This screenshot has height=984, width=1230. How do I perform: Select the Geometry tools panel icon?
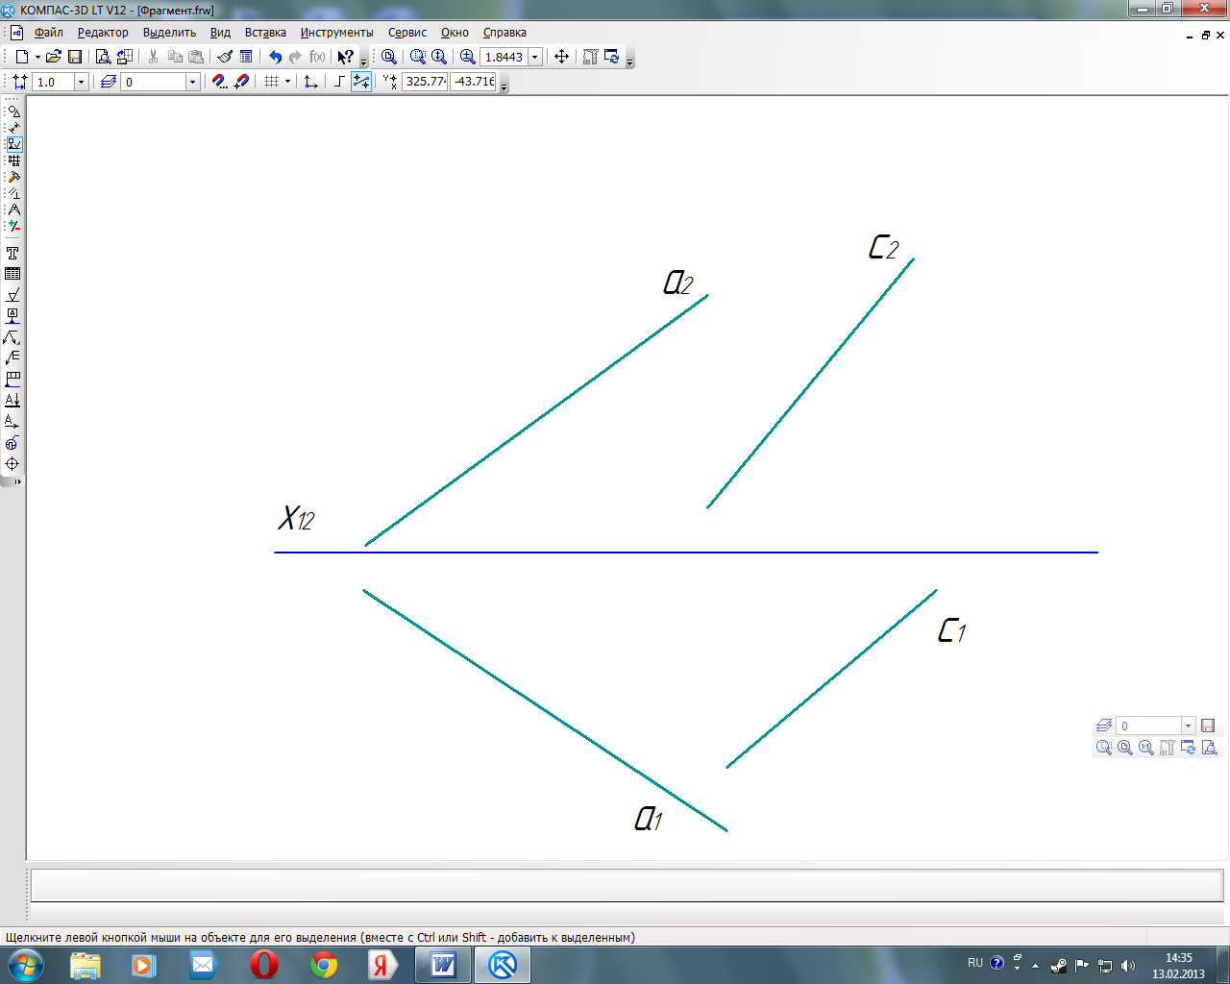(13, 111)
